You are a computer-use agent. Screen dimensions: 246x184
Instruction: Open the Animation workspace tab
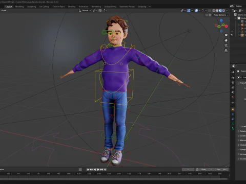(84, 7)
